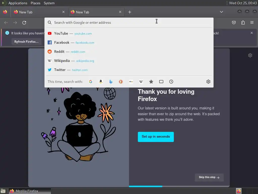This screenshot has width=258, height=194.
Task: Search bookmarks via the star icon
Action: coord(151,82)
